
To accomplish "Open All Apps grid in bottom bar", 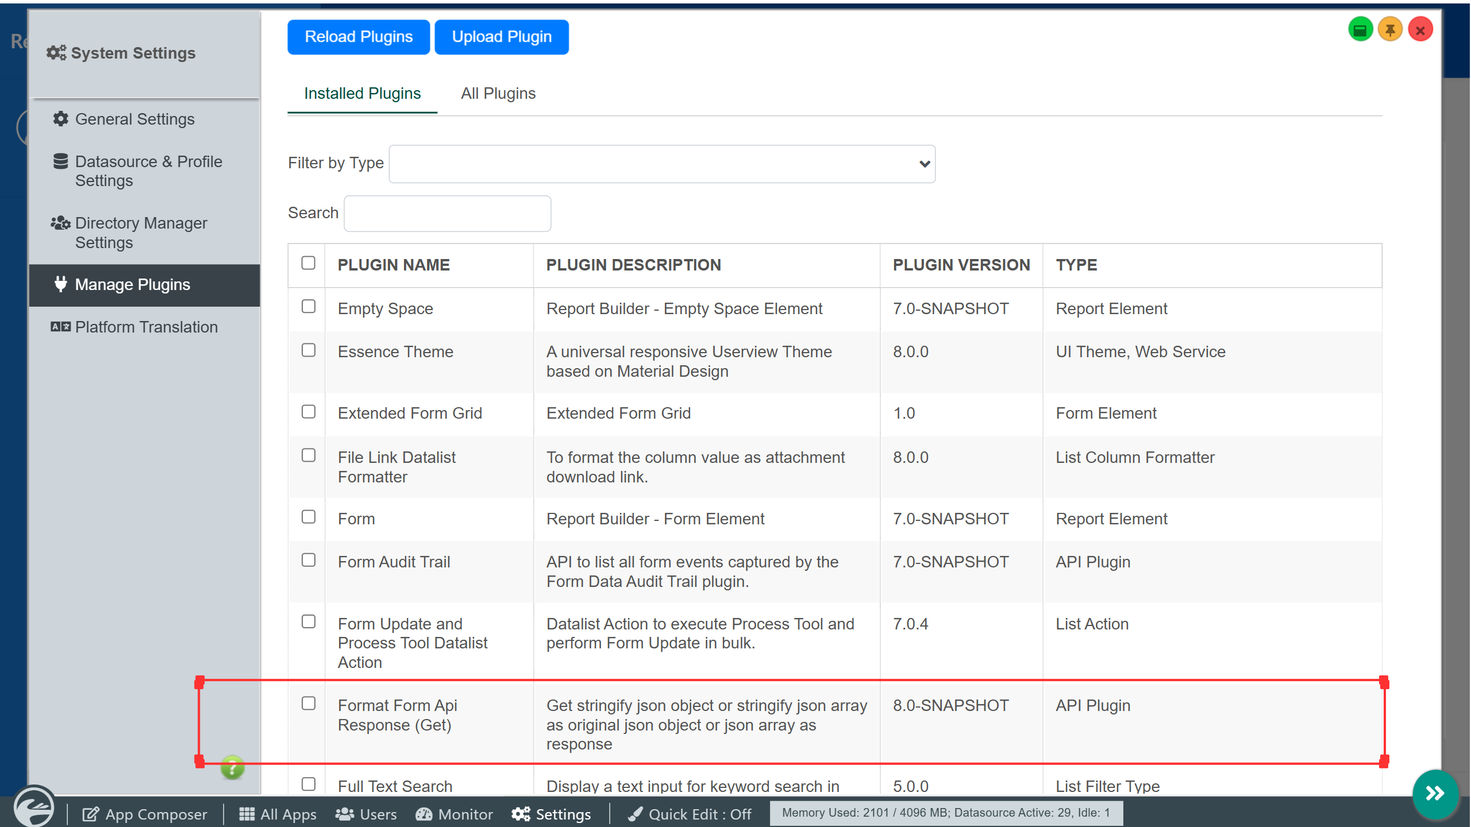I will tap(278, 814).
